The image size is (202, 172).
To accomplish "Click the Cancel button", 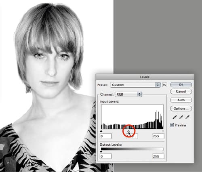I will pyautogui.click(x=181, y=92).
